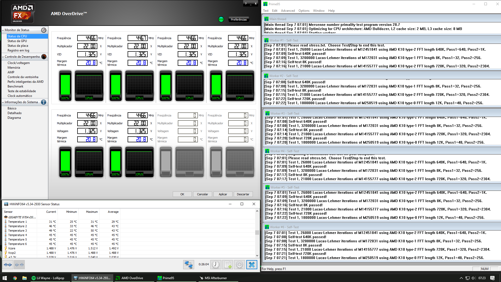Open Clock/voltagem settings
501x282 pixels.
click(x=19, y=63)
